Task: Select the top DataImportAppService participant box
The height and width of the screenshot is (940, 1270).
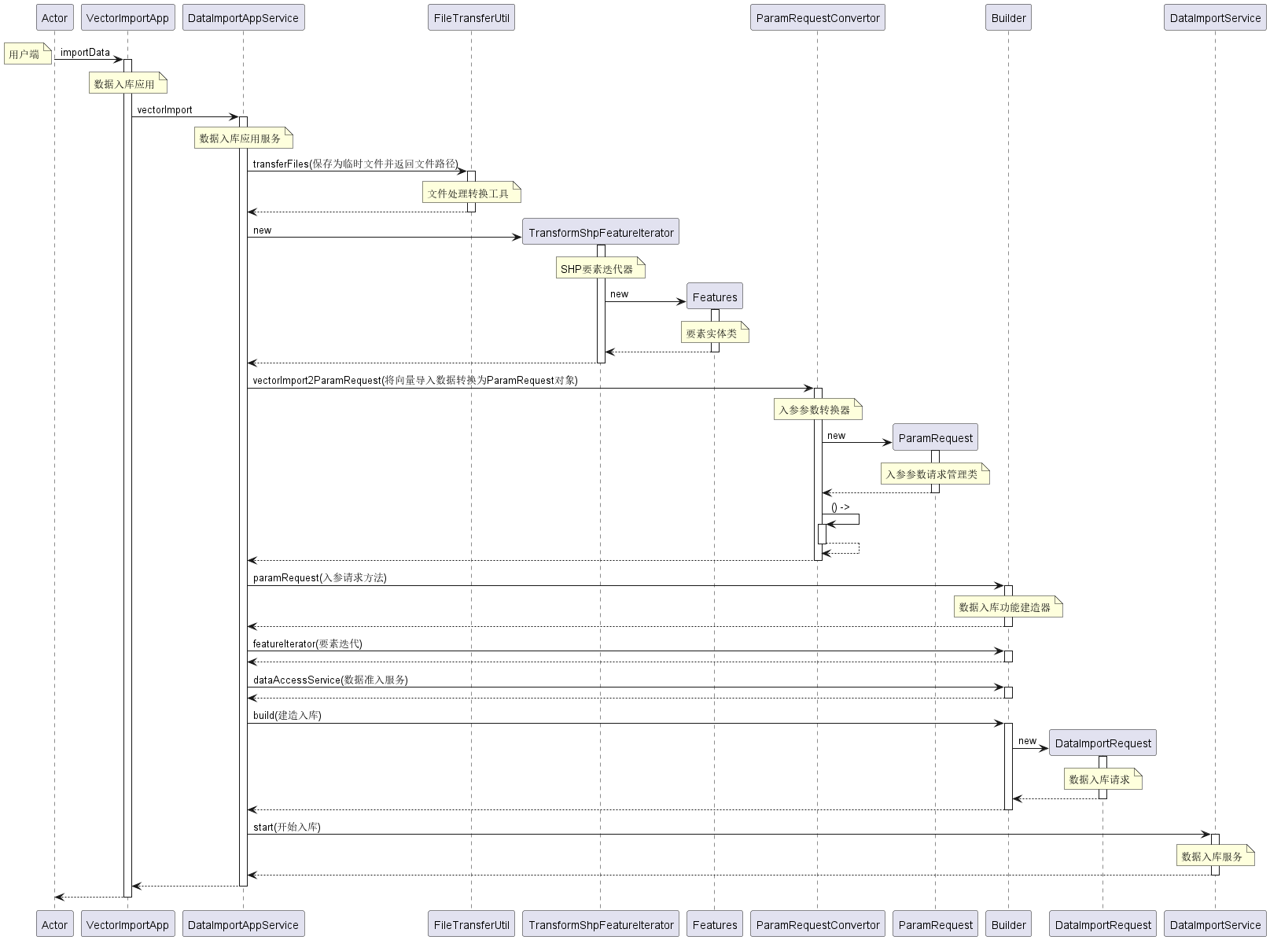Action: coord(243,18)
